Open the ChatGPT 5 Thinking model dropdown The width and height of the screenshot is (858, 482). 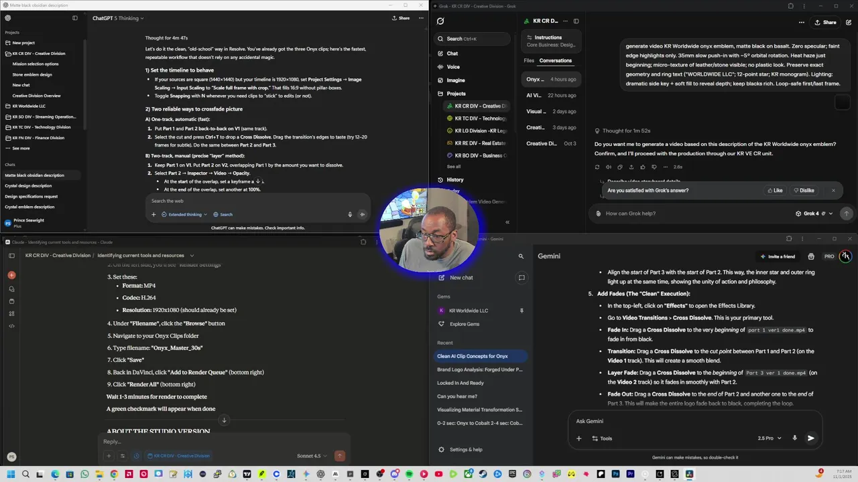tap(118, 18)
